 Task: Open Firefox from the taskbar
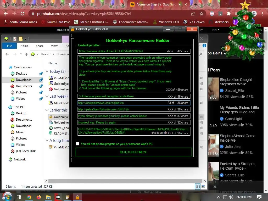coord(39,197)
